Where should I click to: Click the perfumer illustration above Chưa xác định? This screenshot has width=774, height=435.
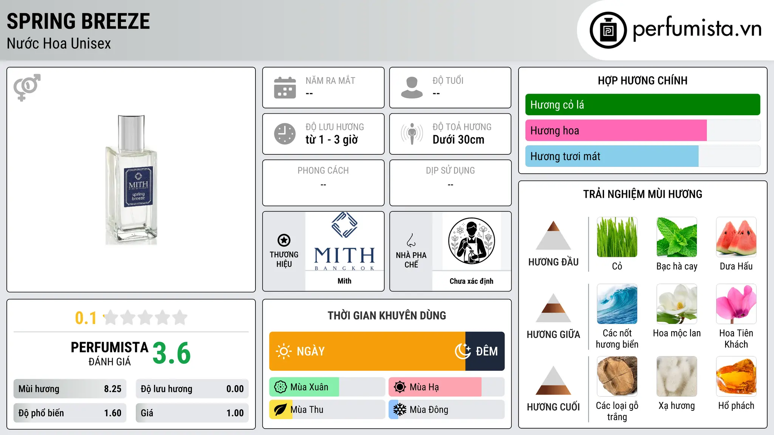[471, 241]
